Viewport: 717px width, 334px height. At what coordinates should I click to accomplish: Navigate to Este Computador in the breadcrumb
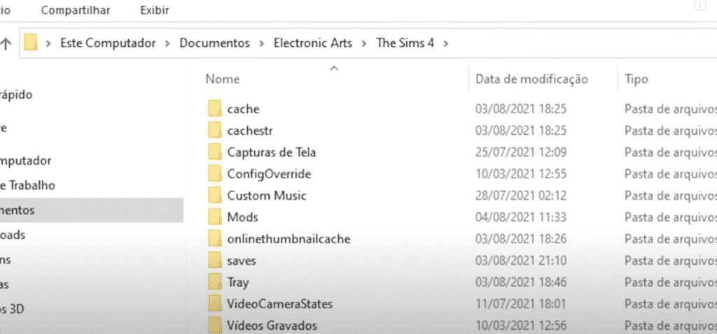click(108, 43)
